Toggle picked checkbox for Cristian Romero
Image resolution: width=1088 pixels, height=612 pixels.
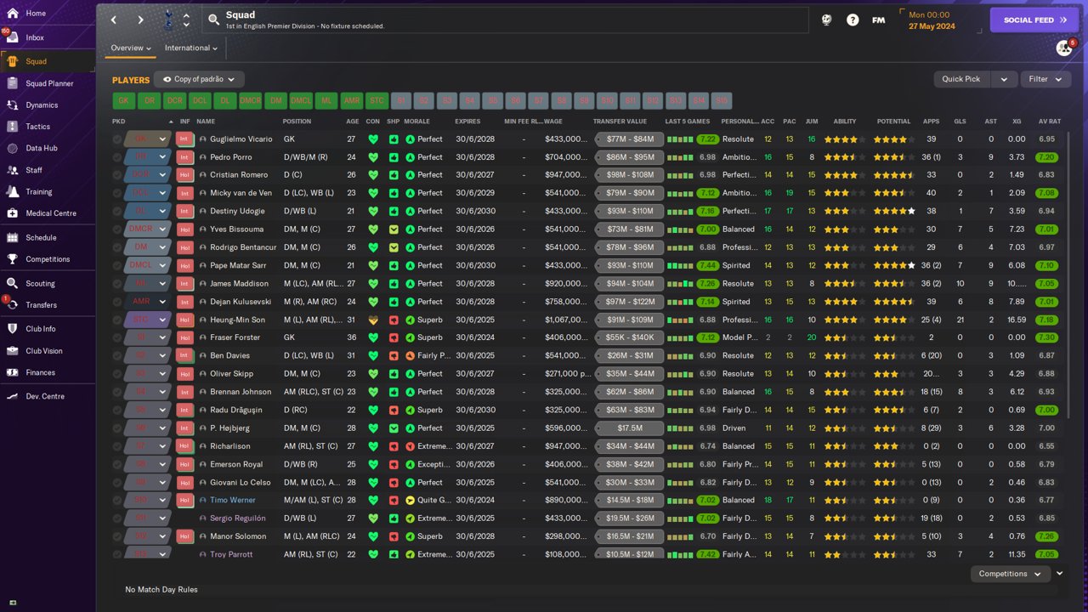click(x=117, y=175)
